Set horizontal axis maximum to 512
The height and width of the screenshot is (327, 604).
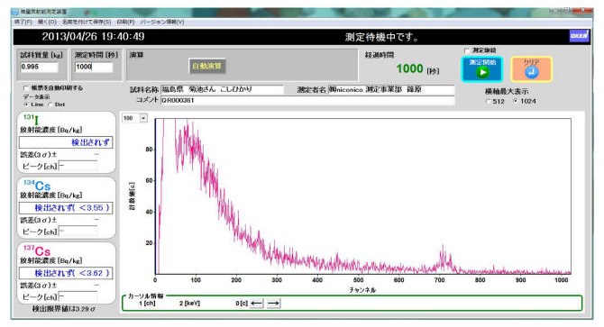pyautogui.click(x=489, y=102)
